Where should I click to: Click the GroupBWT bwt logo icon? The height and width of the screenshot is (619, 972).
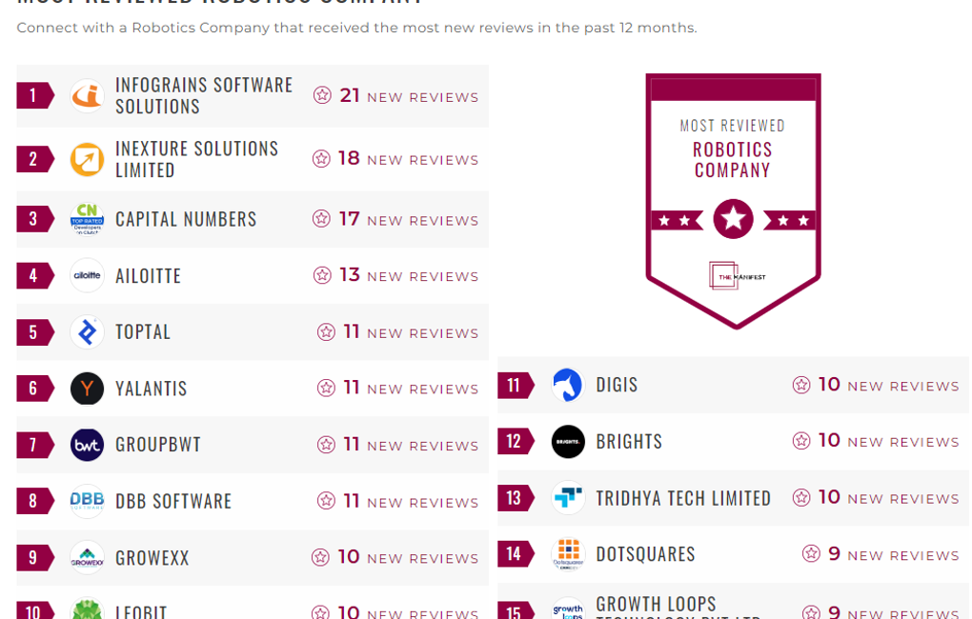pyautogui.click(x=87, y=445)
